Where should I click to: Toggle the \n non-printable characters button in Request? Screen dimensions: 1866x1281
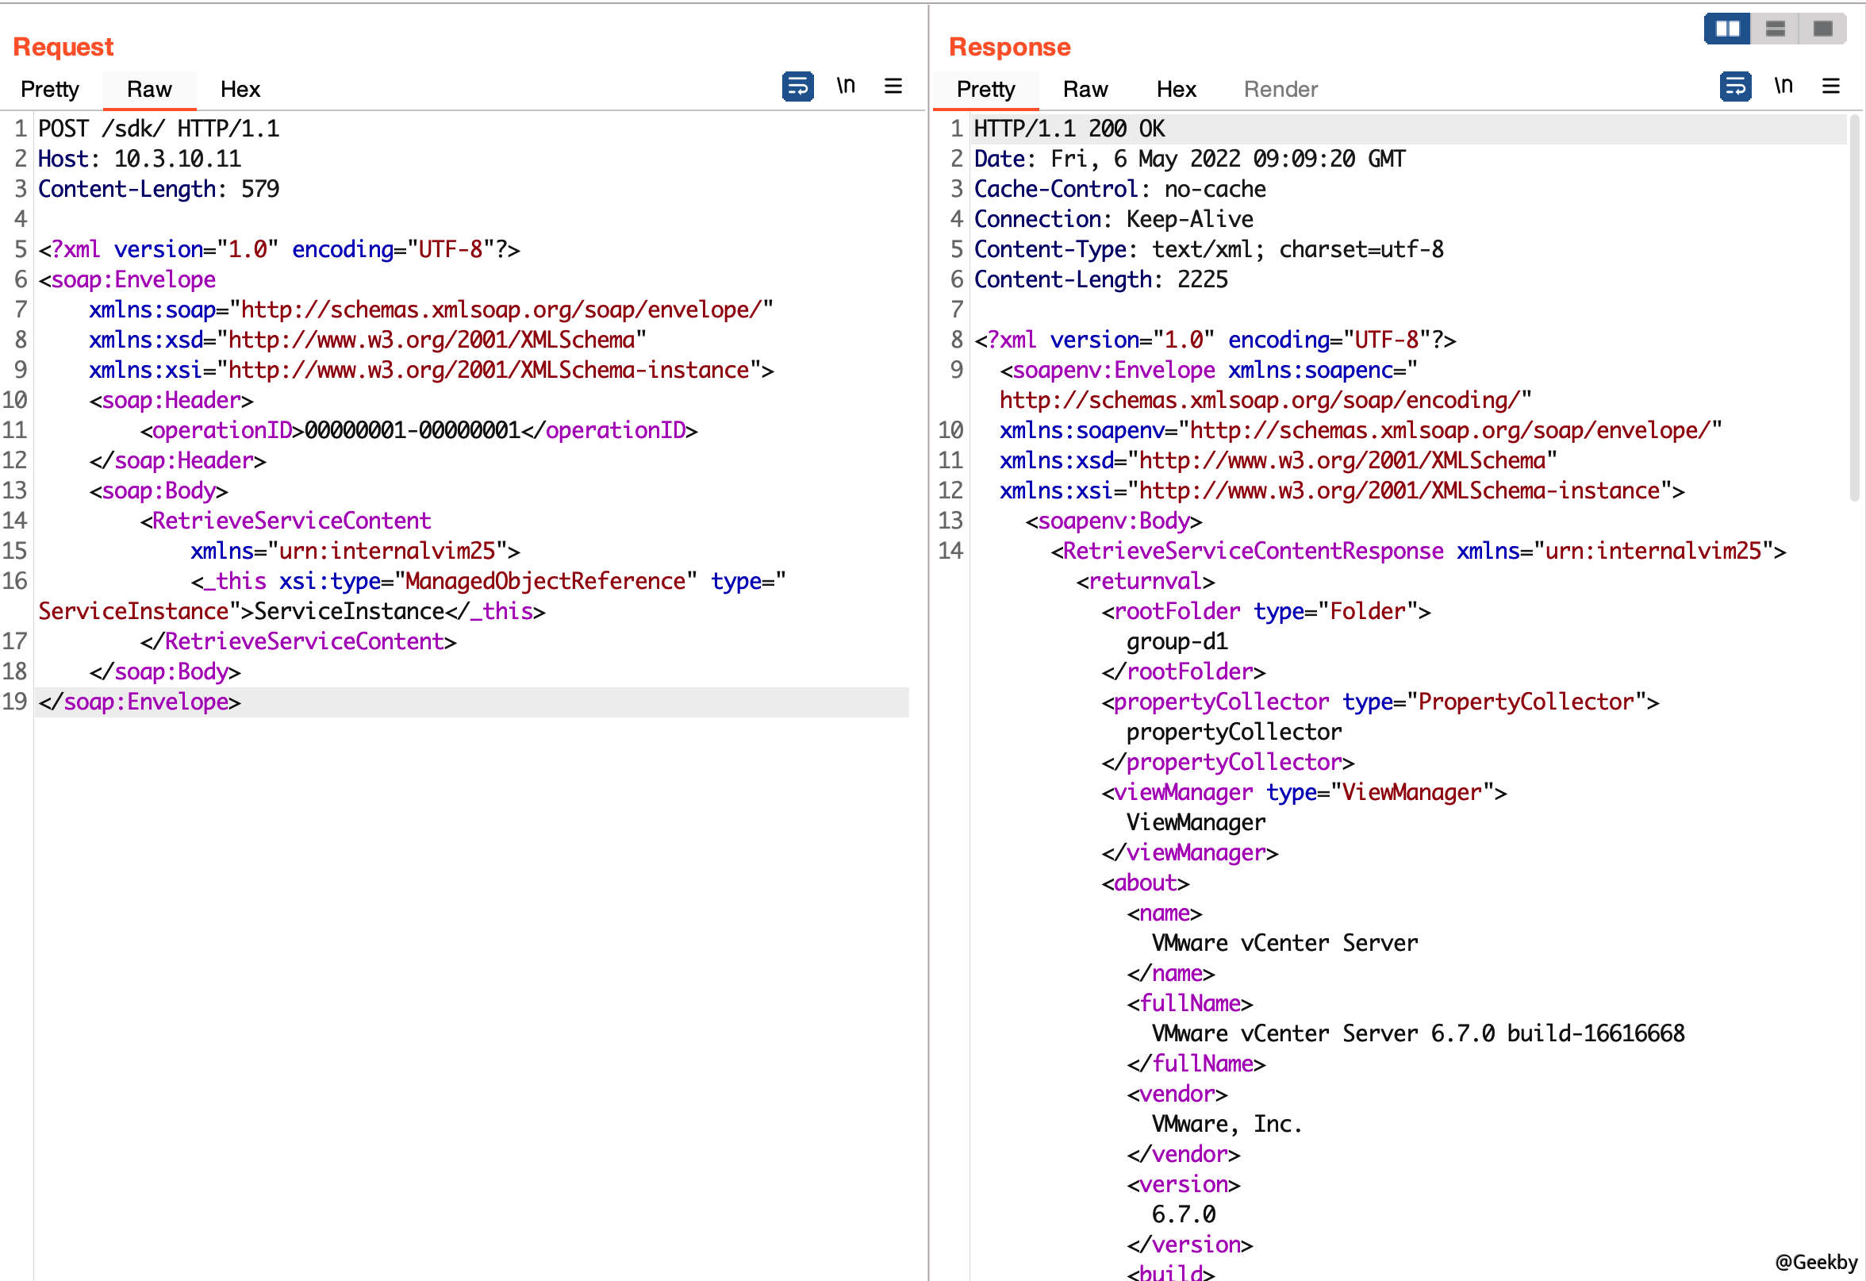coord(846,86)
